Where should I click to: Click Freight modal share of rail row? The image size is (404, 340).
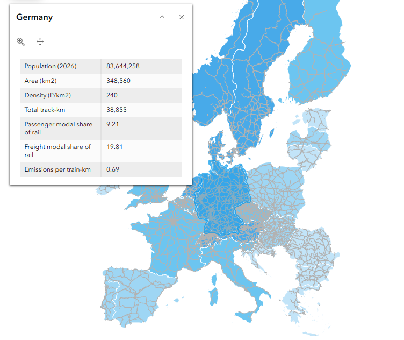click(101, 151)
